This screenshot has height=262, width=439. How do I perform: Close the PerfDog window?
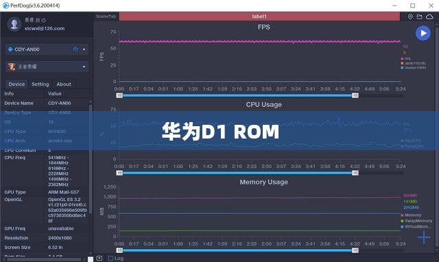431,5
